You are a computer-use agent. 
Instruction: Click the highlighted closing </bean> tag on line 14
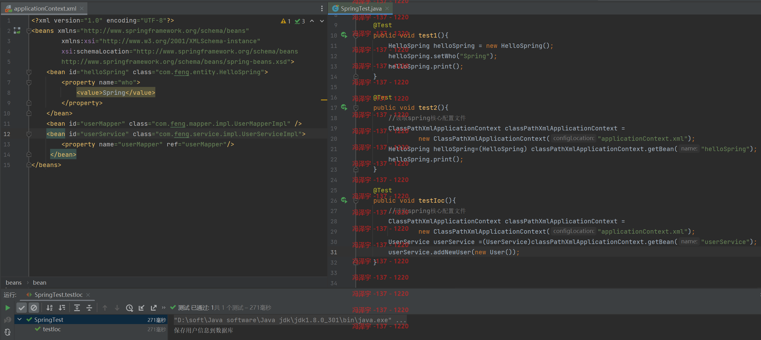(x=63, y=155)
